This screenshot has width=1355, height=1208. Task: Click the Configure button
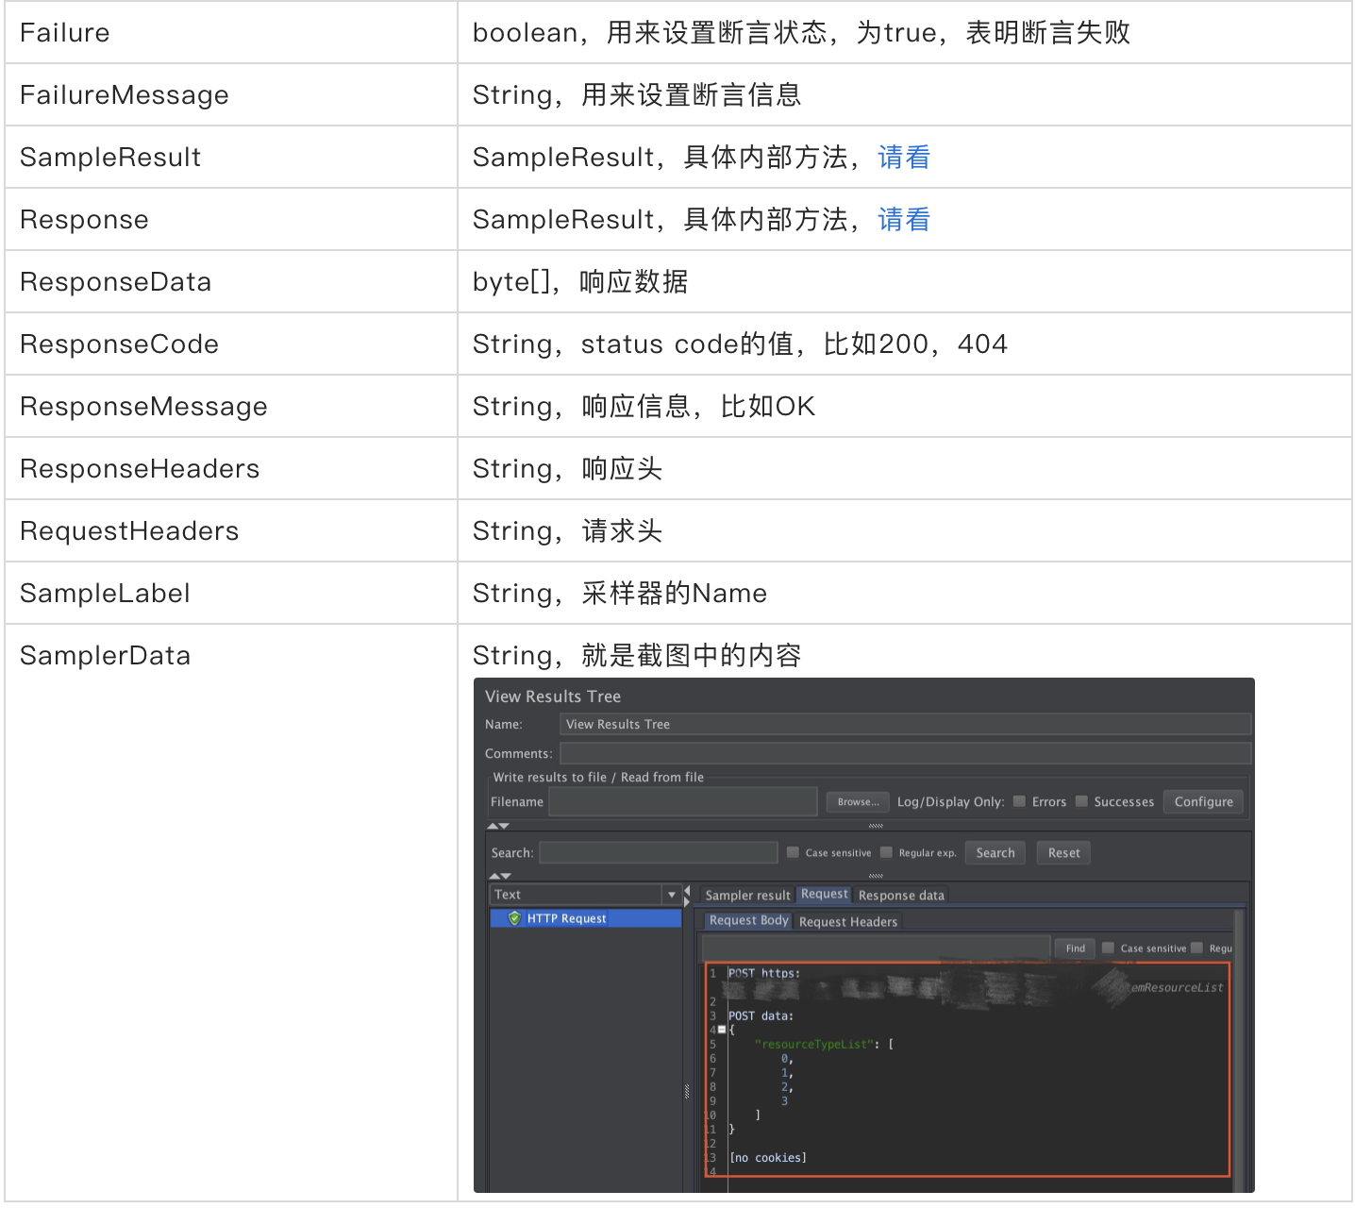point(1203,801)
